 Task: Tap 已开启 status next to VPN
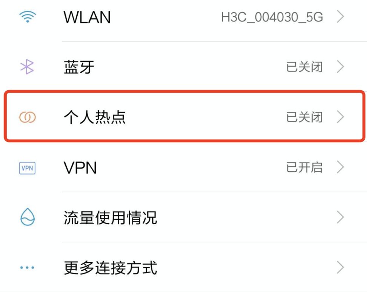point(304,167)
